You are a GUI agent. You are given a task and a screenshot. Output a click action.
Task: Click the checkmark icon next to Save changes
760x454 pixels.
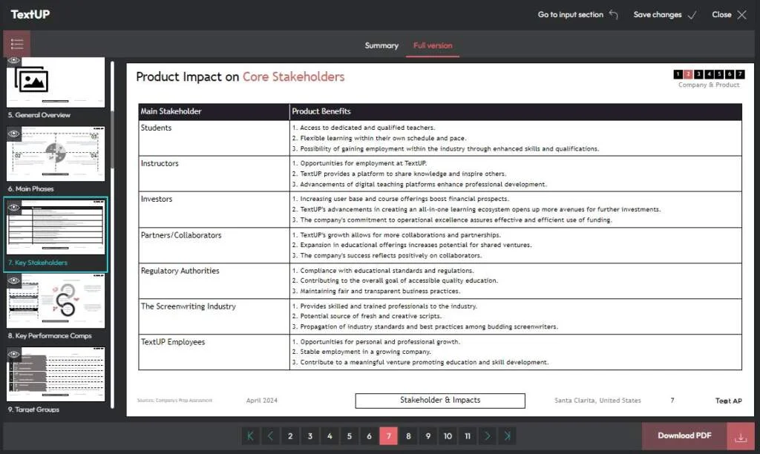point(692,15)
